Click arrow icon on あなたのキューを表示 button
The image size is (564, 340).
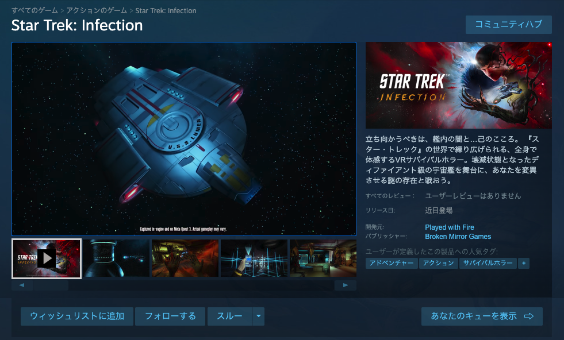point(529,316)
